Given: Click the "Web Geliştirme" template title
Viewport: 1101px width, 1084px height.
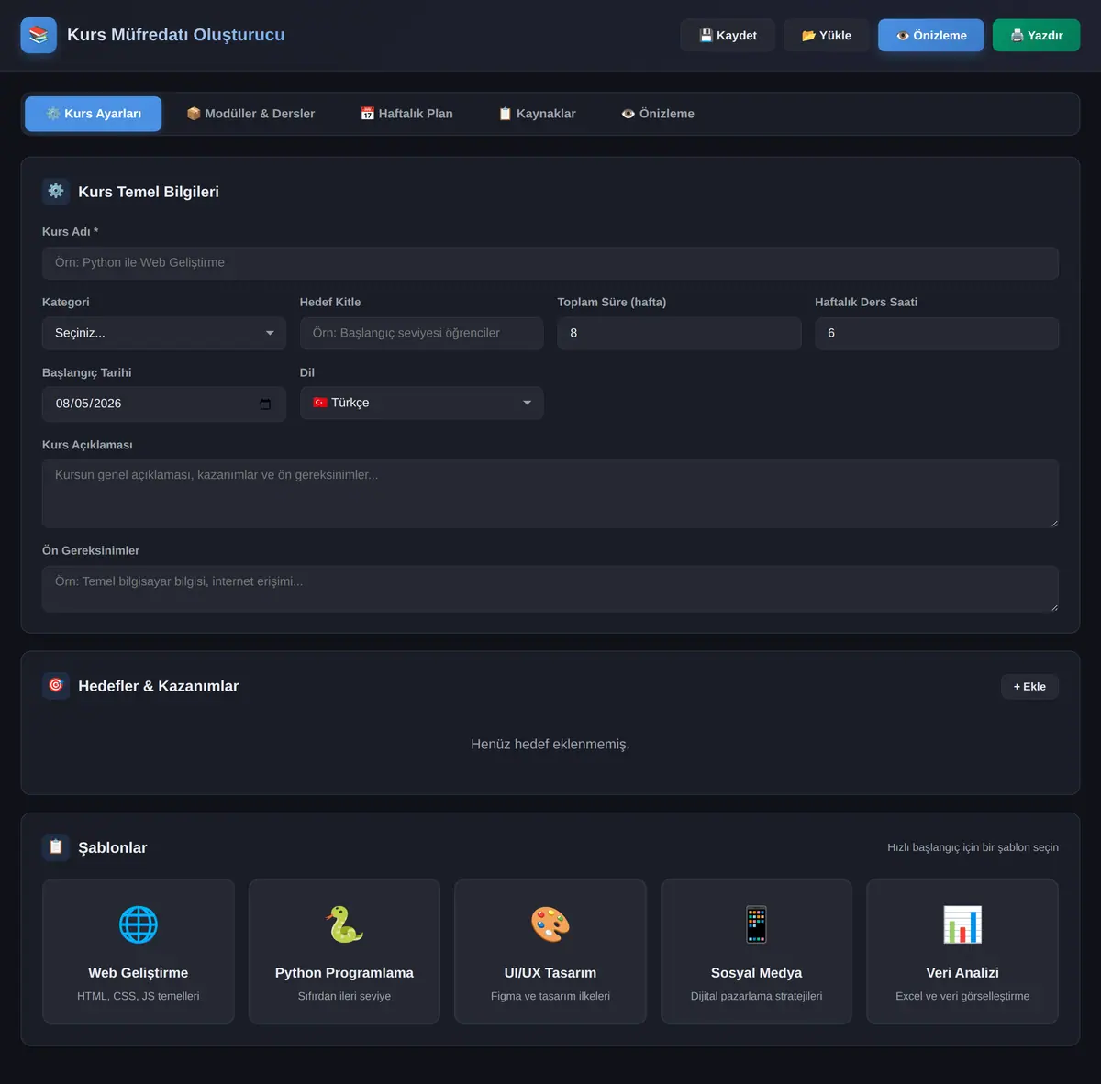Looking at the screenshot, I should [139, 972].
